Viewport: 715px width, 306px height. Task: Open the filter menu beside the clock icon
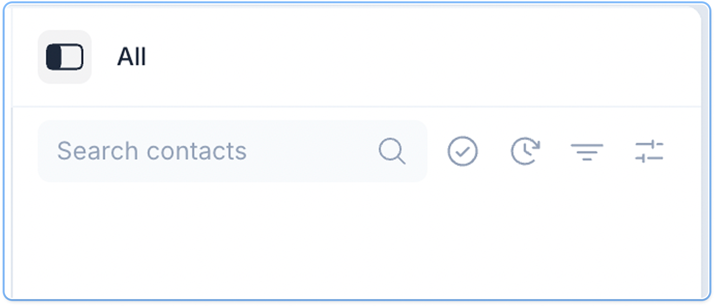(587, 152)
